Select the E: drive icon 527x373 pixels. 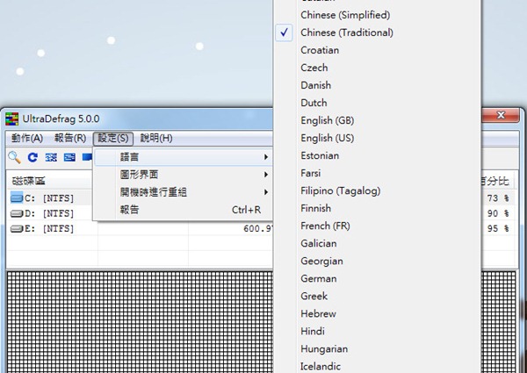click(x=18, y=228)
